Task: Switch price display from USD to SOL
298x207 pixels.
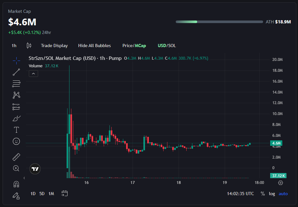Action: click(x=173, y=46)
